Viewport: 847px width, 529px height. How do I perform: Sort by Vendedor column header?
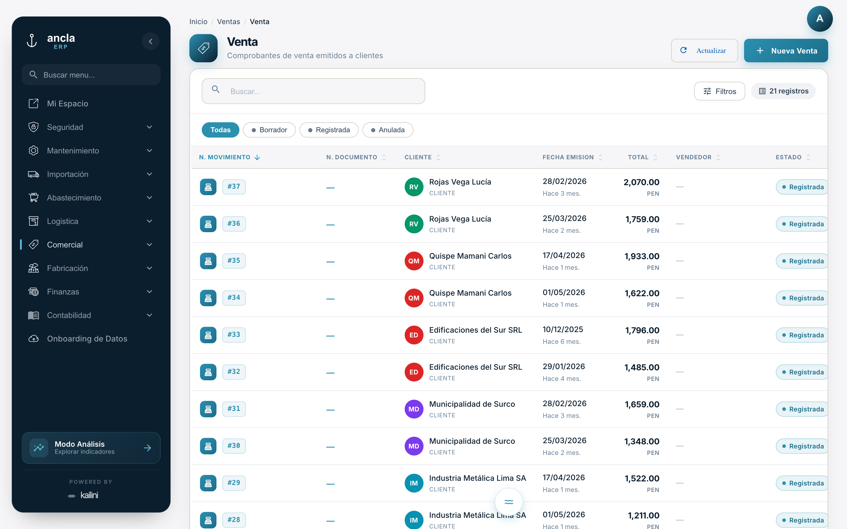click(x=698, y=157)
